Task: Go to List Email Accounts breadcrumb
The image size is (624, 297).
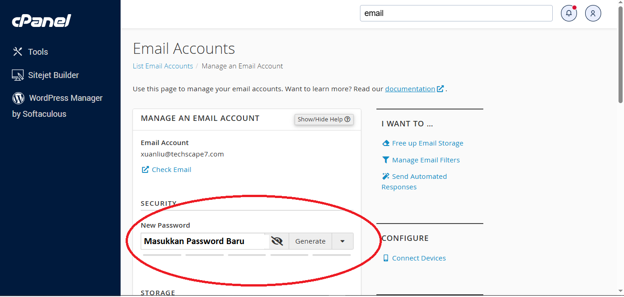Action: tap(163, 66)
